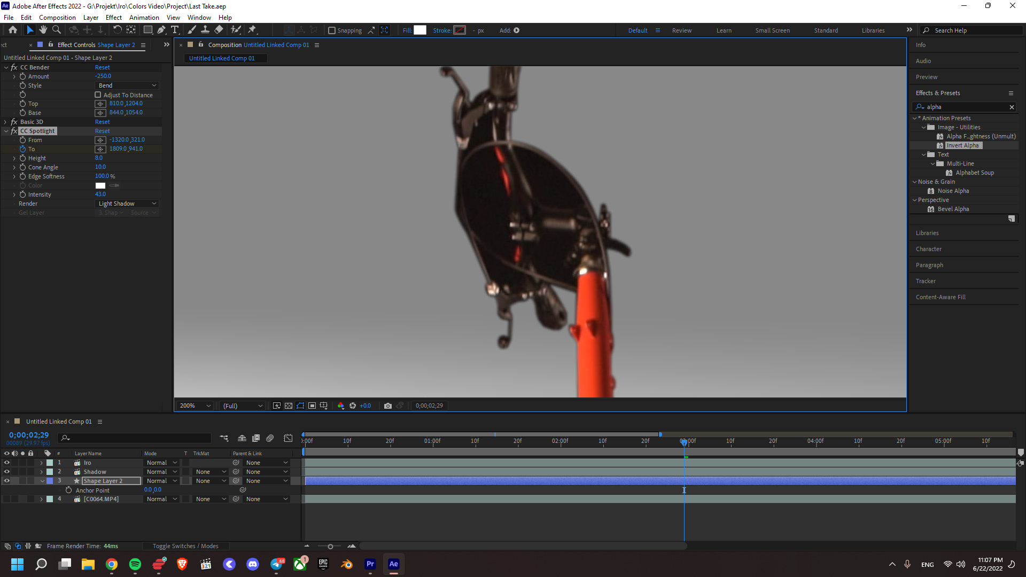Open the 200% magnification dropdown

(195, 406)
